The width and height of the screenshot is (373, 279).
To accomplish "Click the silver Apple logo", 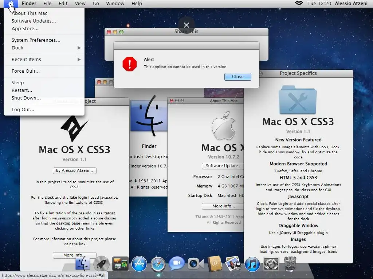I will 223,125.
